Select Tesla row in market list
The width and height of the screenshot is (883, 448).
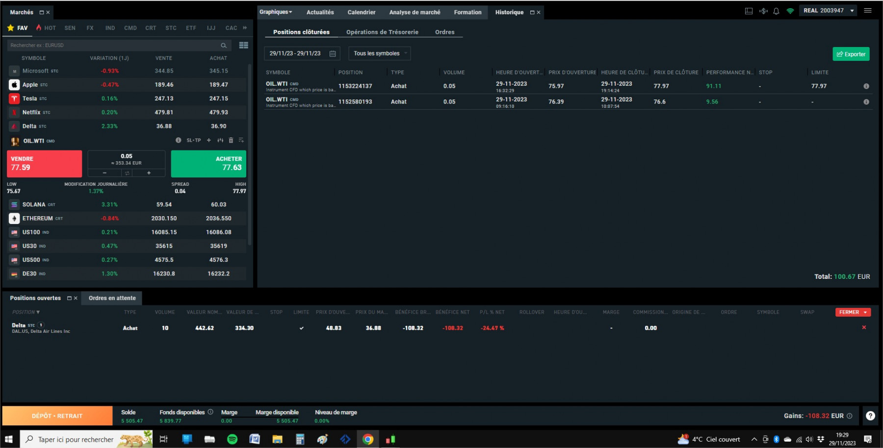pos(127,99)
